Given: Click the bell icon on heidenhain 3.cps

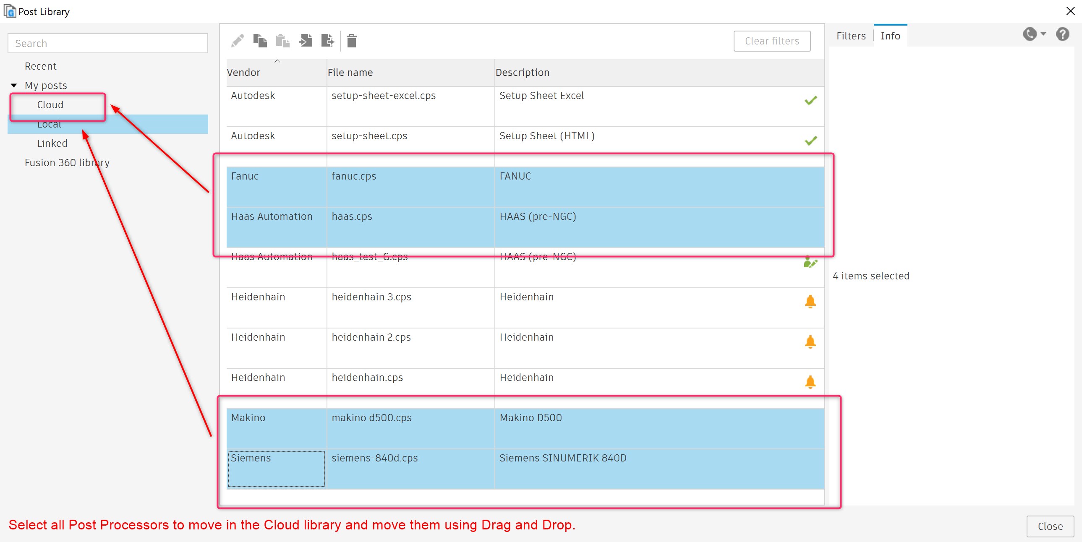Looking at the screenshot, I should point(810,302).
